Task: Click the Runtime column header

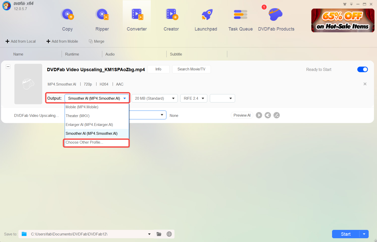Action: click(72, 54)
